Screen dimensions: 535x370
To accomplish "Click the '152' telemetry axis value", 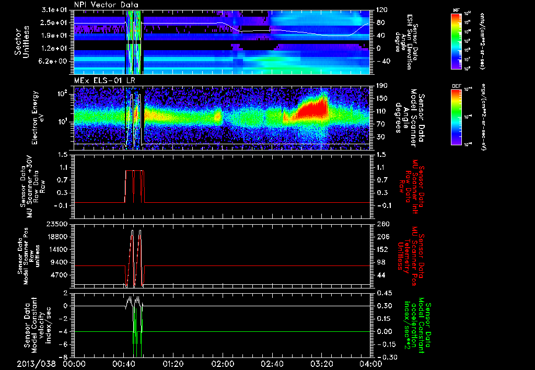I will click(x=382, y=249).
